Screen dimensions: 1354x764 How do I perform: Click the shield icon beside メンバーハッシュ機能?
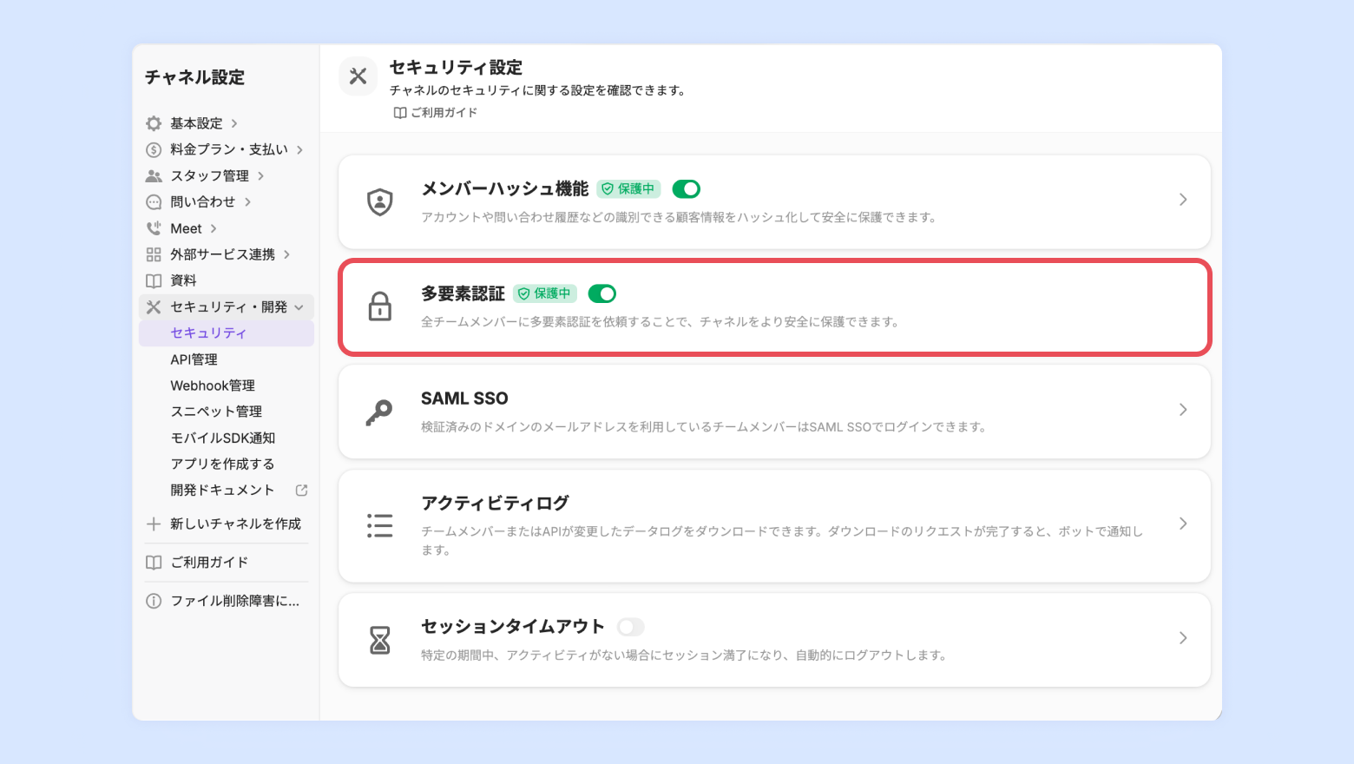point(379,202)
